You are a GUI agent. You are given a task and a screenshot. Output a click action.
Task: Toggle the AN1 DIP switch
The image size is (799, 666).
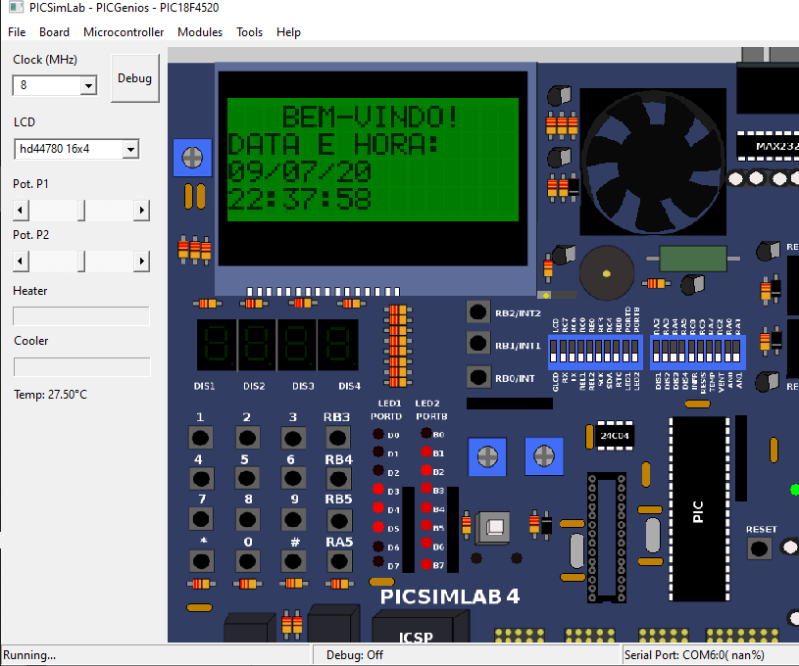tap(736, 352)
